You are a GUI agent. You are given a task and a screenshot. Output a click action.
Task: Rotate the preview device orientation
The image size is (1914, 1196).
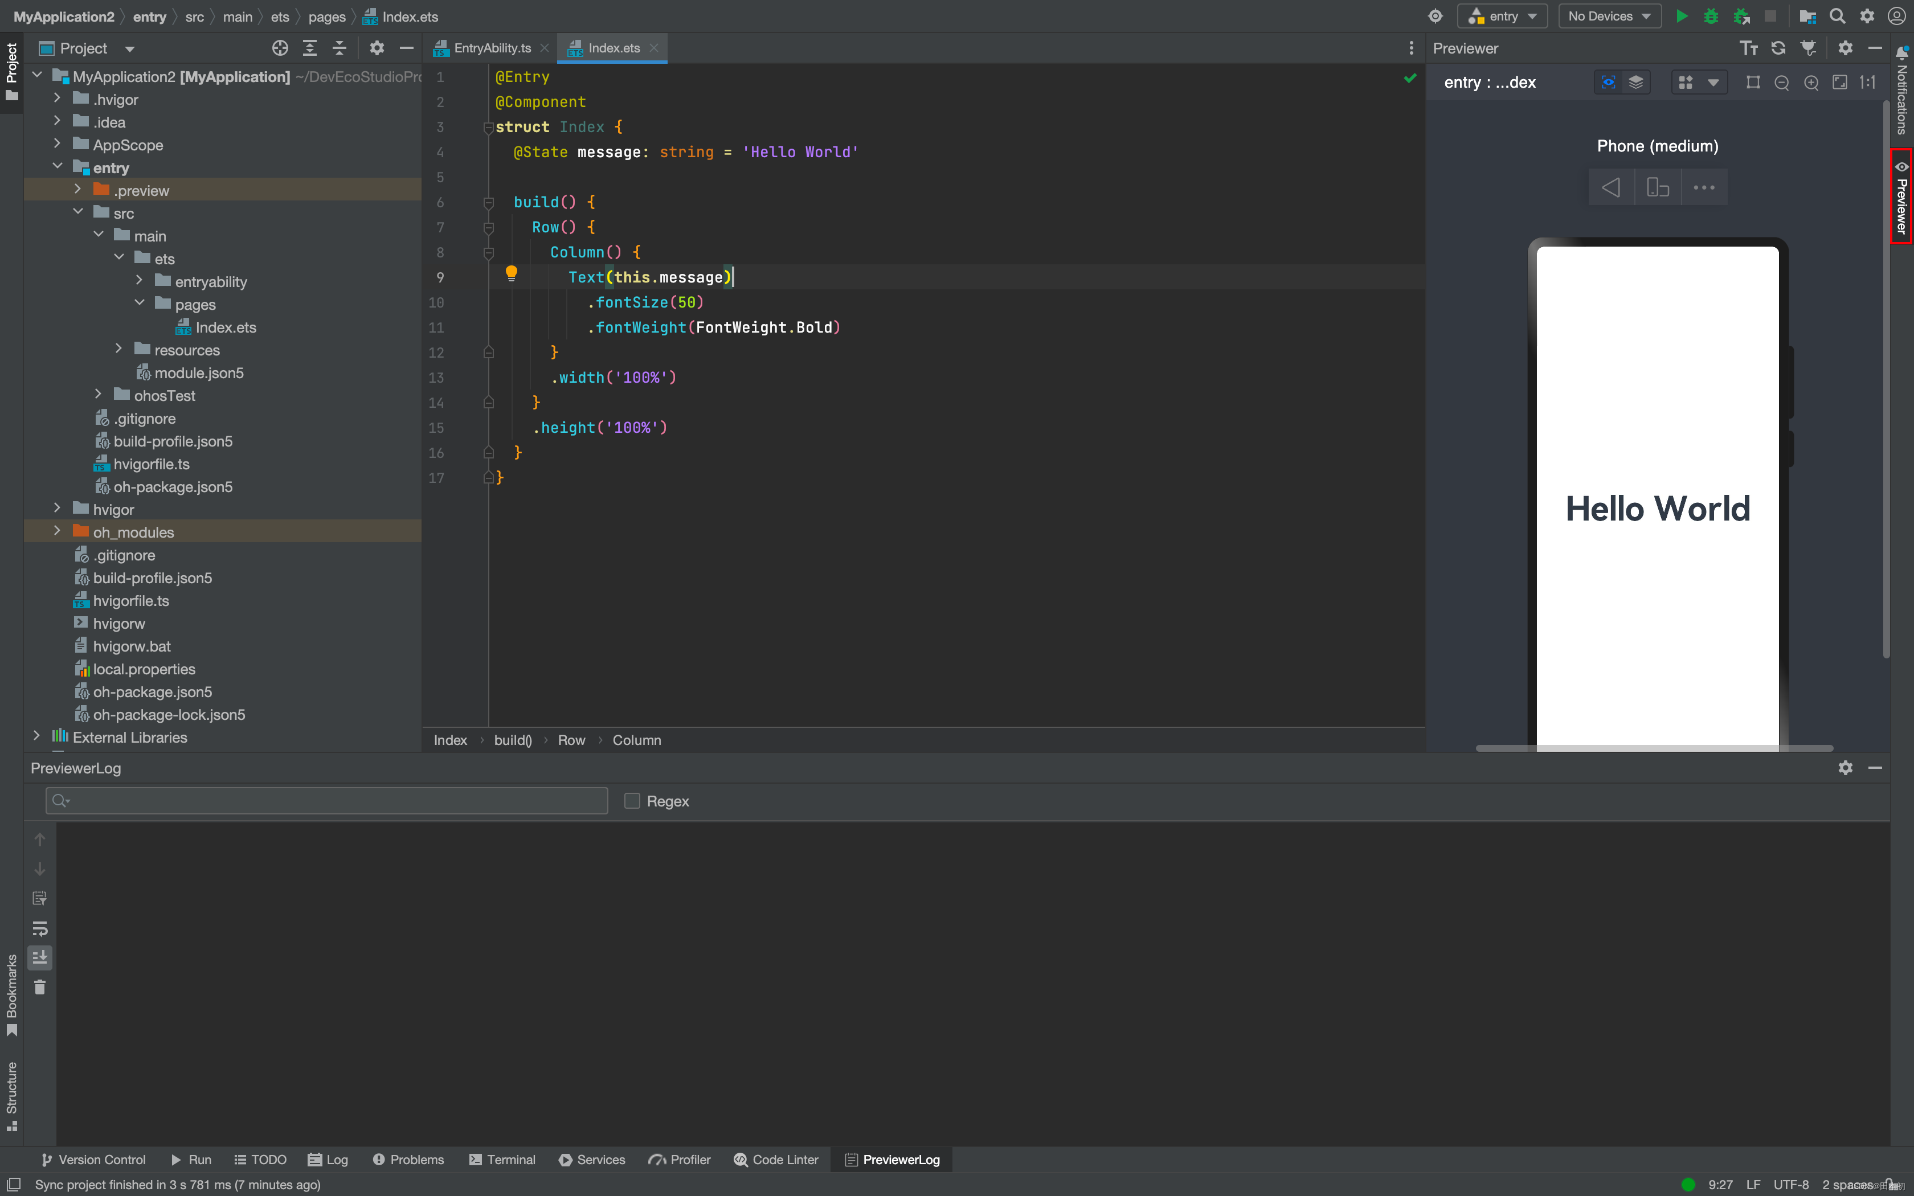[1658, 187]
